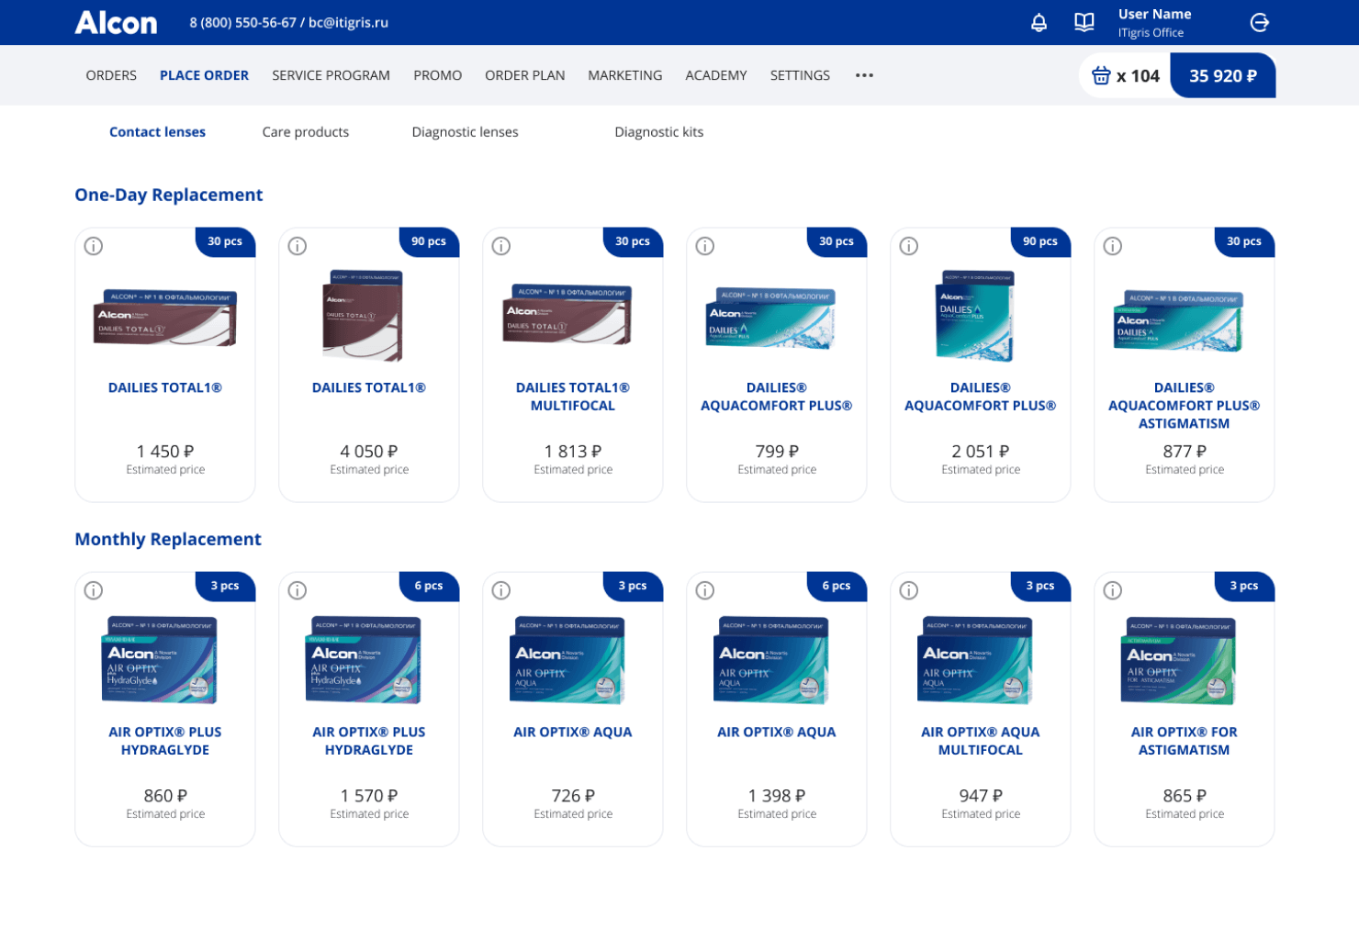Show info for AIR OPTIX AQUA MULTIFOCAL

coord(909,590)
